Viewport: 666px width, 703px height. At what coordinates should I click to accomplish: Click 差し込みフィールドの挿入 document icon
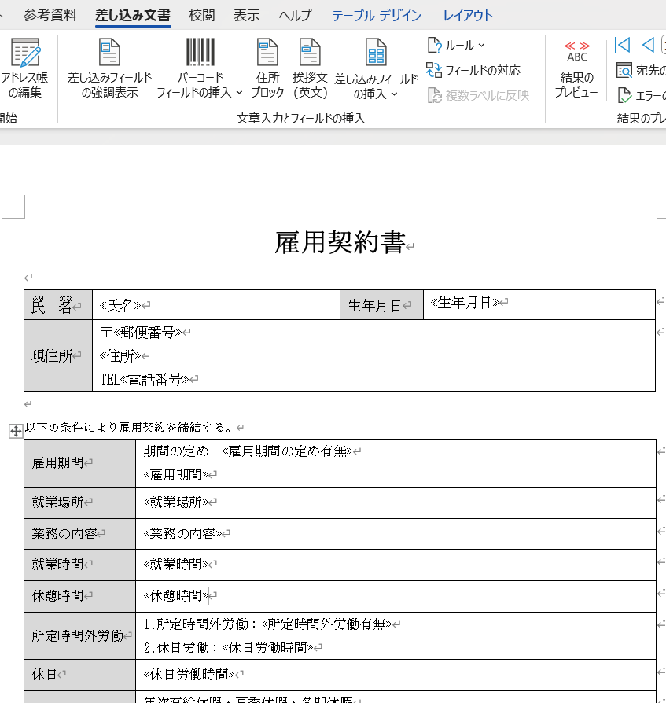coord(376,52)
